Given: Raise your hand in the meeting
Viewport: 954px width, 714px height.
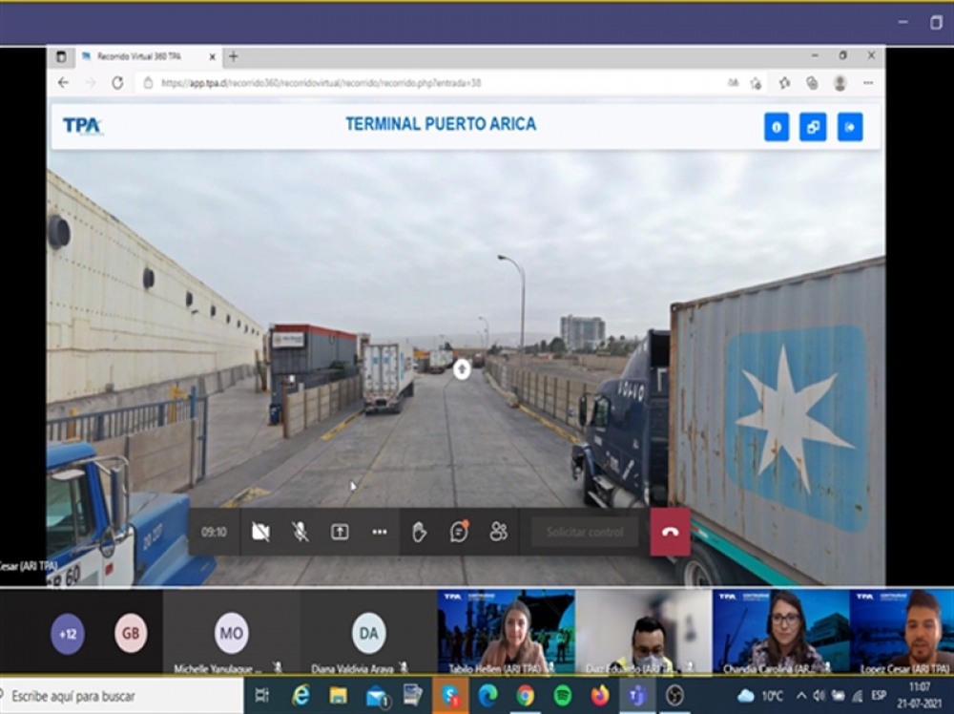Looking at the screenshot, I should tap(419, 532).
